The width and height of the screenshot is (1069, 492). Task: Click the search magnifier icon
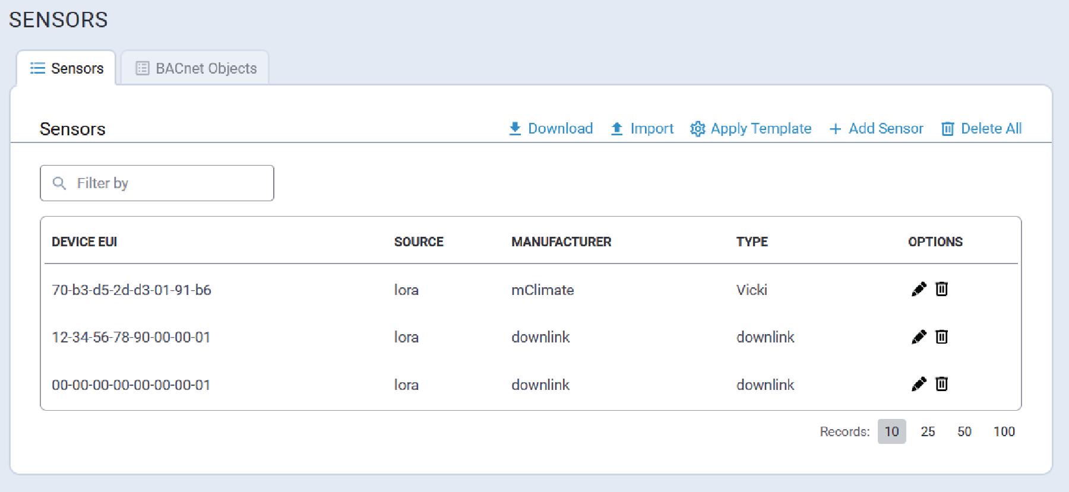[59, 183]
